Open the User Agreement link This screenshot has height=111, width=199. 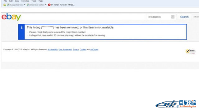tap(65, 49)
